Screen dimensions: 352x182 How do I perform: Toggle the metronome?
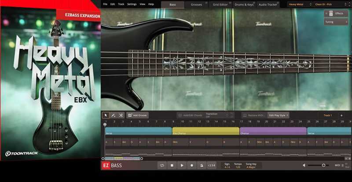[x=202, y=165]
